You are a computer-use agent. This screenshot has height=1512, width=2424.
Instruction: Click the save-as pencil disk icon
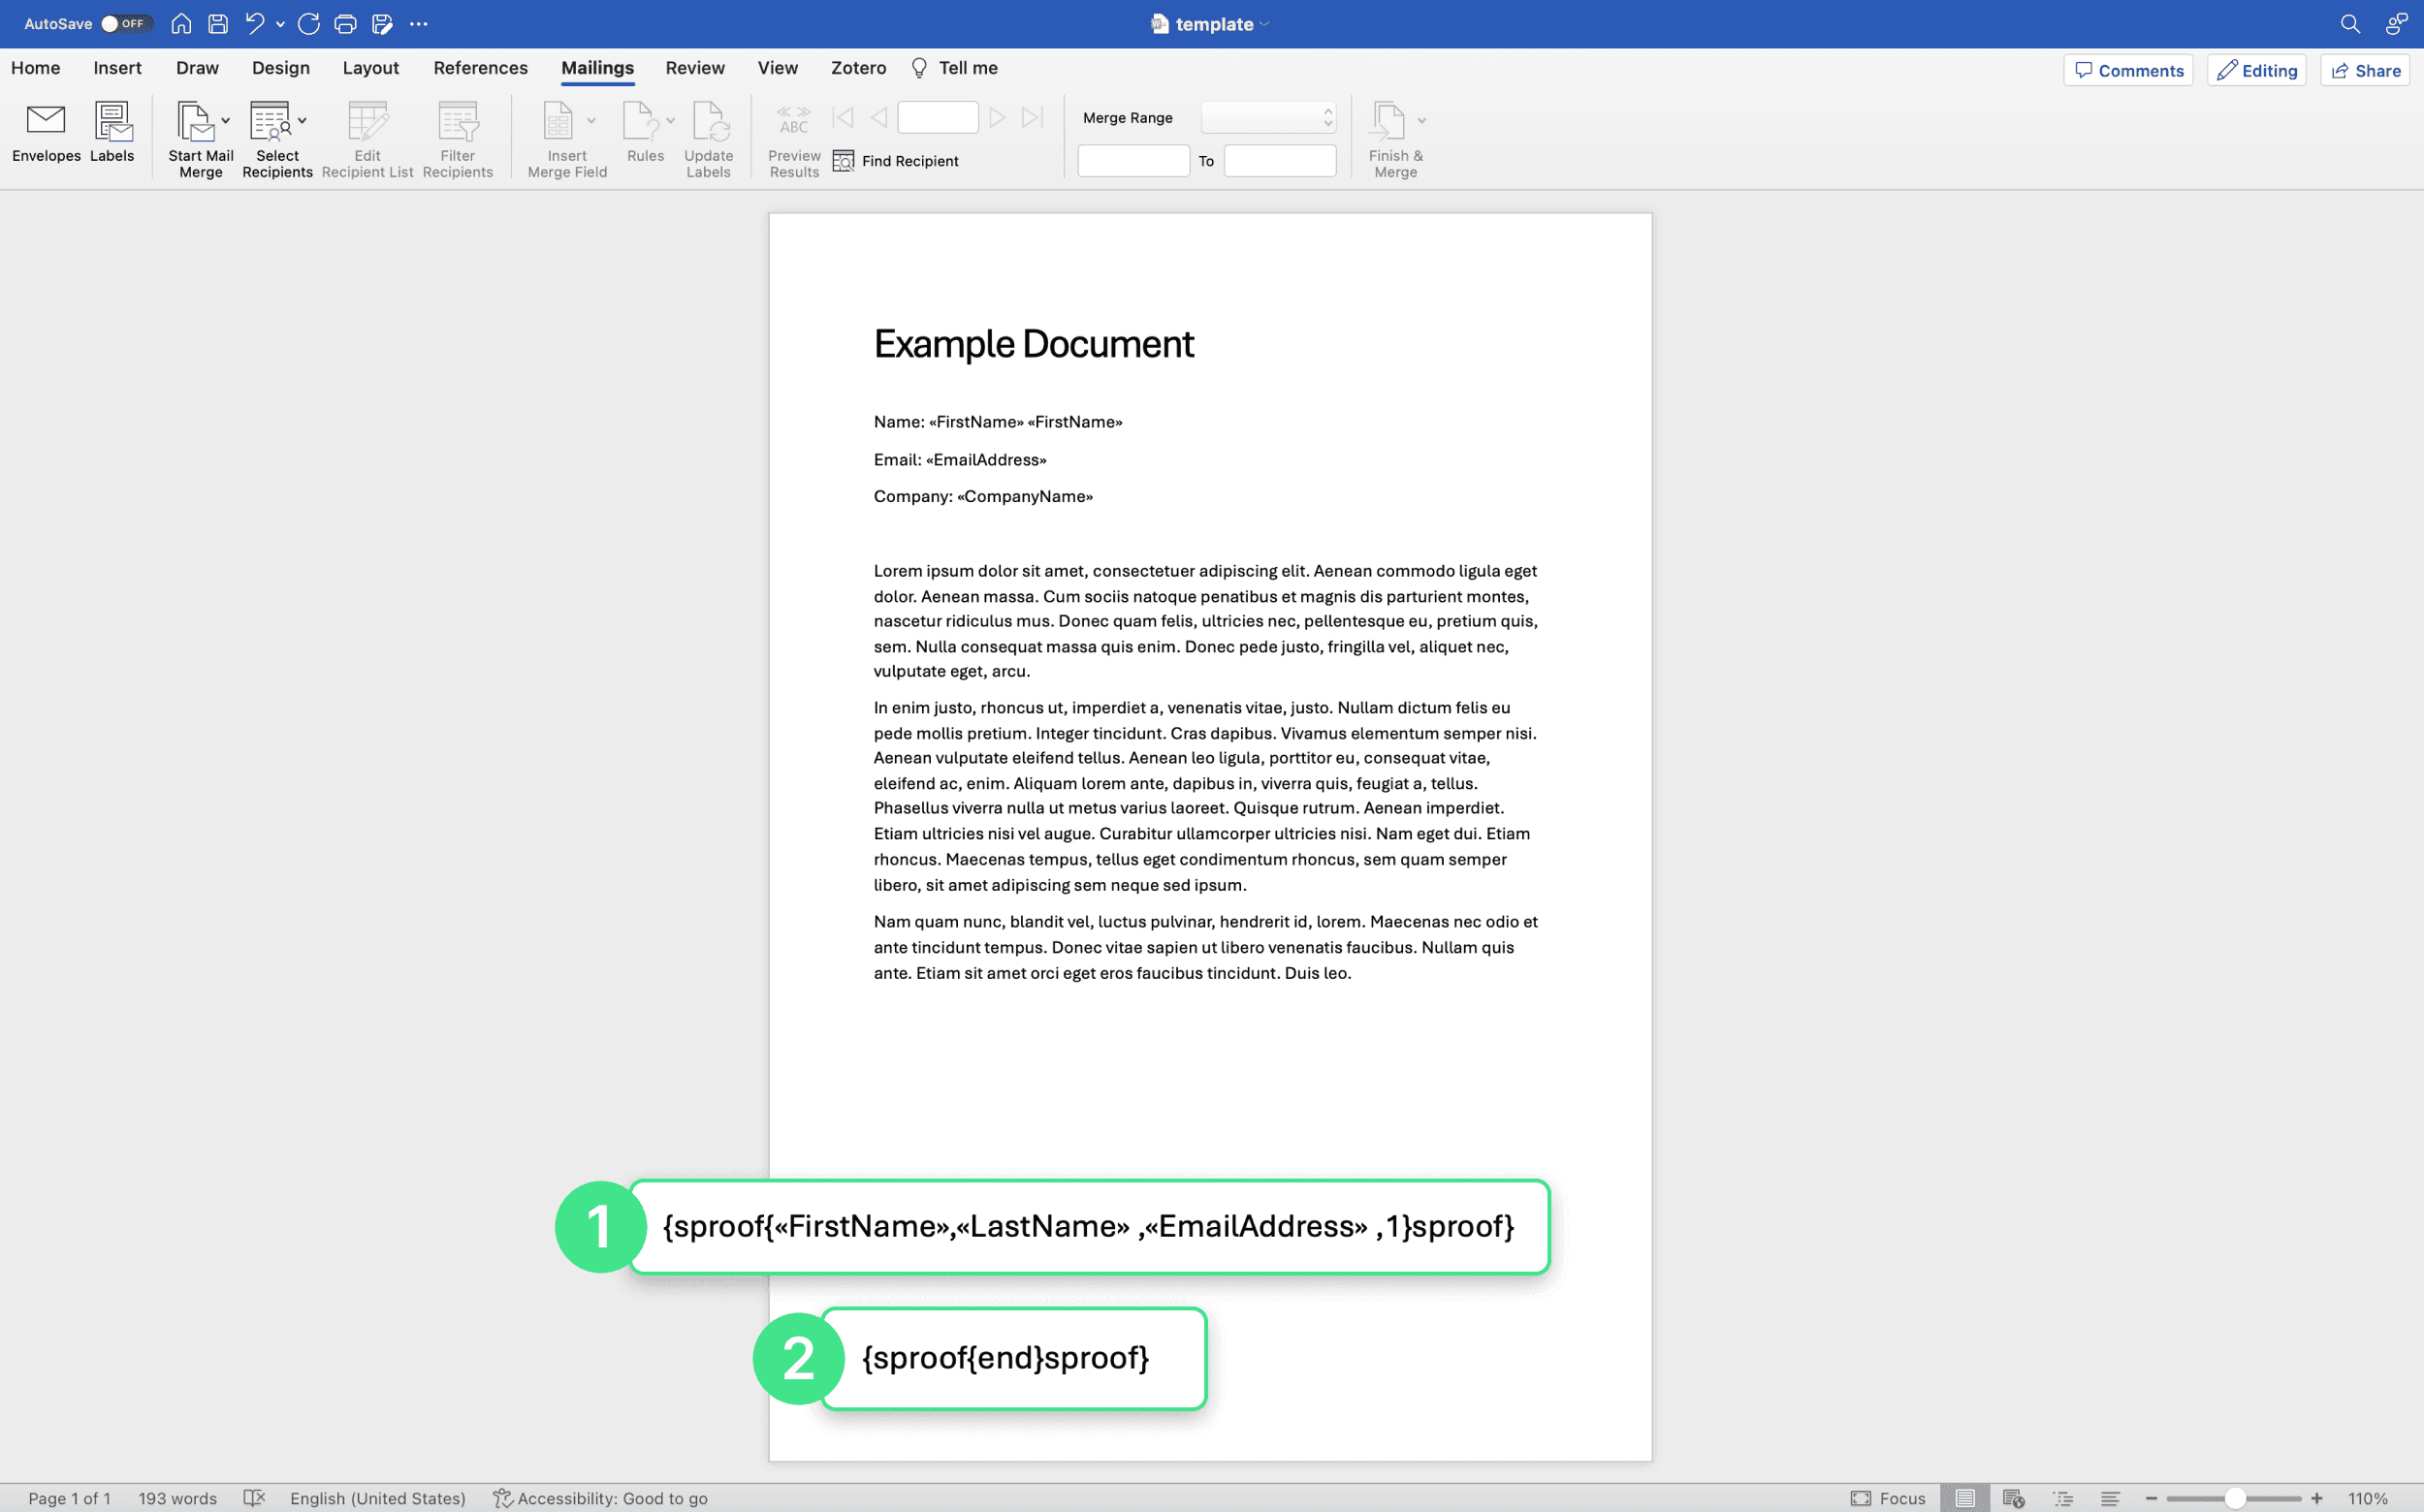382,23
